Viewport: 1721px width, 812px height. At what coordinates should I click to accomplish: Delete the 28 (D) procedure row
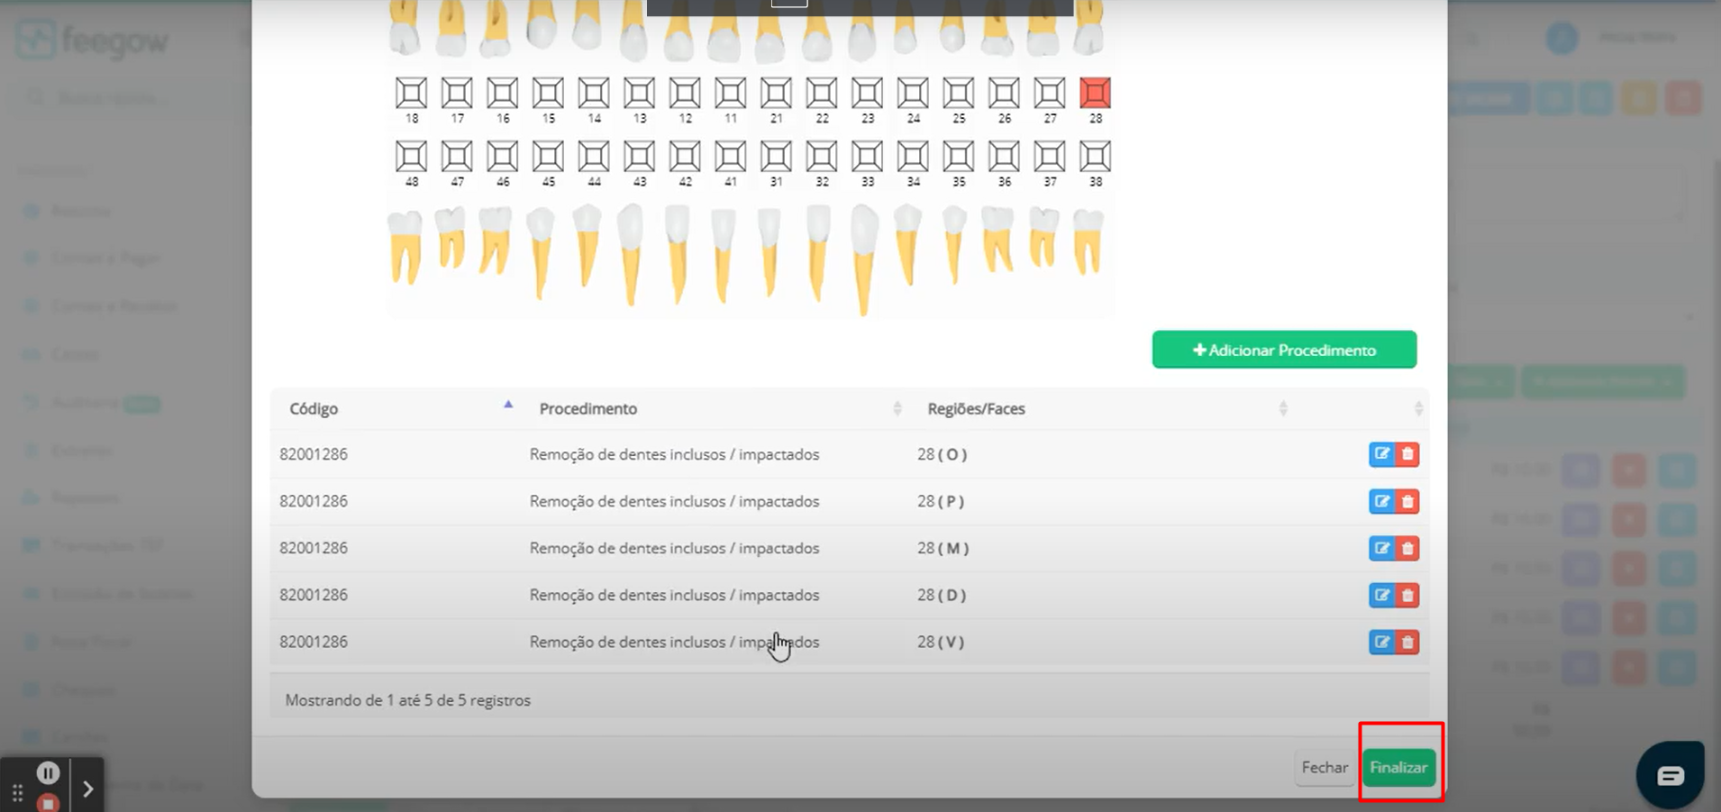[x=1407, y=595]
